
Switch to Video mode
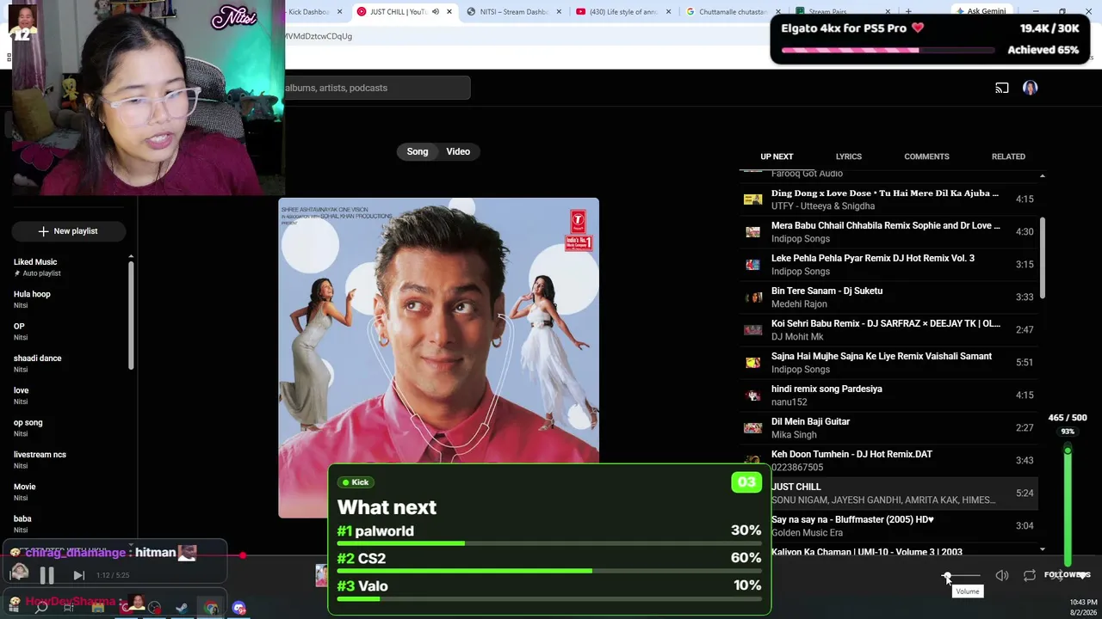(x=458, y=151)
